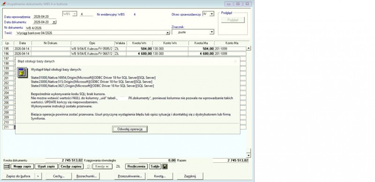This screenshot has height=182, width=375.
Task: Click the table scrollbar up arrow
Action: (x=249, y=49)
